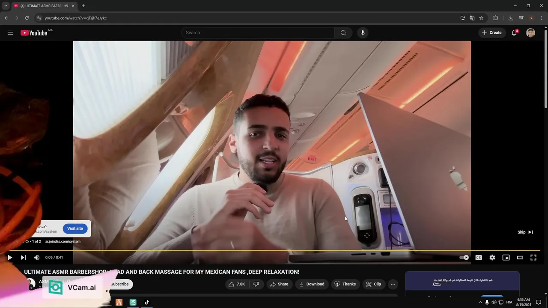Start voice search with microphone icon
The image size is (548, 308).
click(363, 33)
